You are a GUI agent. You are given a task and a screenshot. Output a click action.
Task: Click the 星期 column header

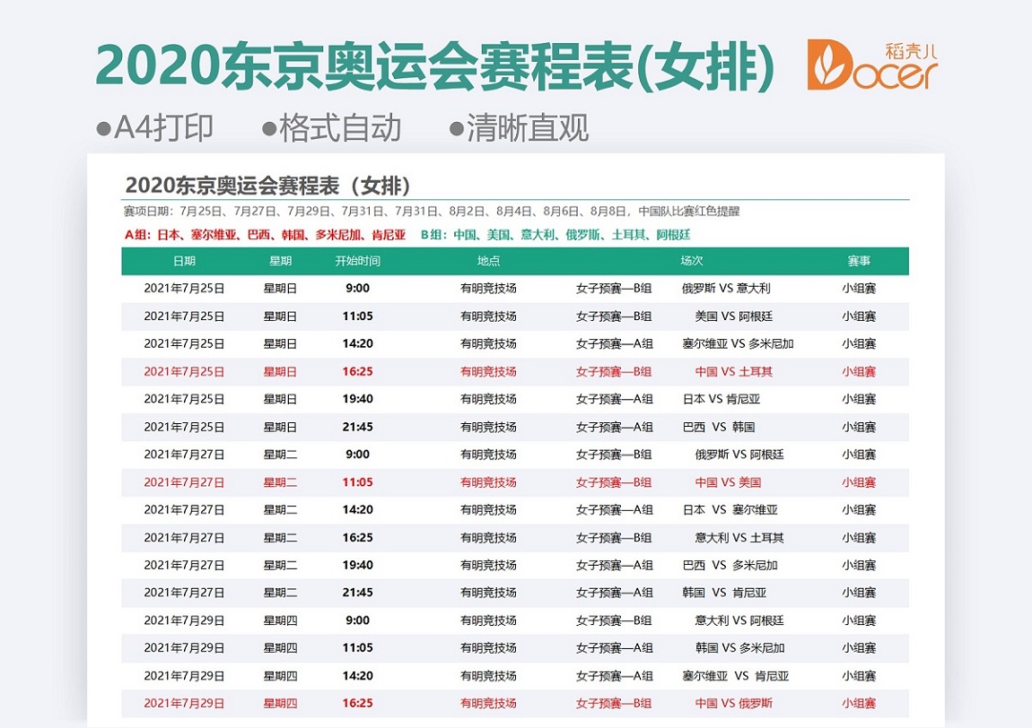pos(279,261)
